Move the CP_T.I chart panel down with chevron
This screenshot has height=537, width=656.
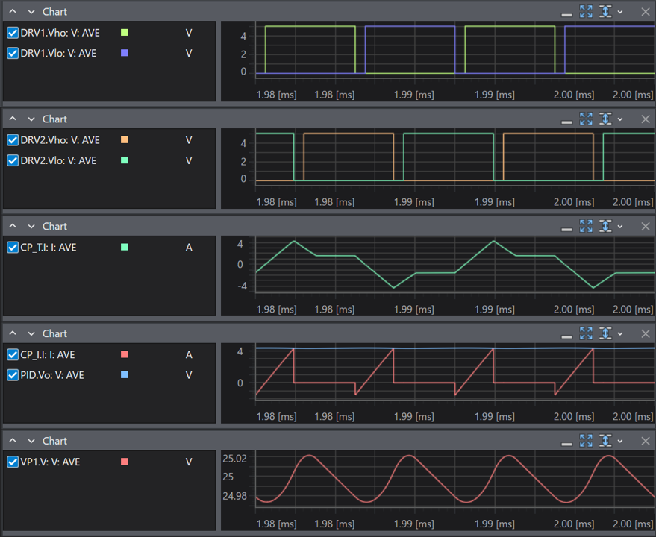click(x=31, y=227)
